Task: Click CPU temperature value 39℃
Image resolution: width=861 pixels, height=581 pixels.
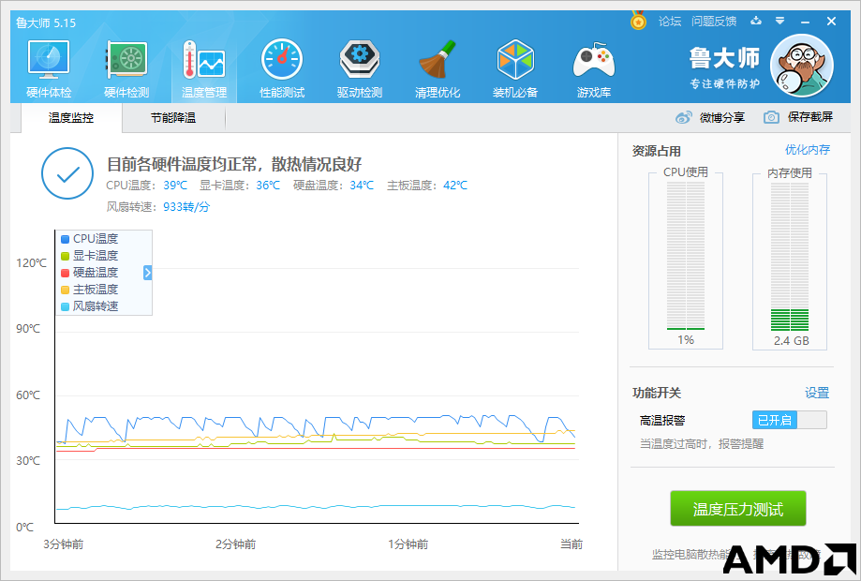Action: coord(175,186)
